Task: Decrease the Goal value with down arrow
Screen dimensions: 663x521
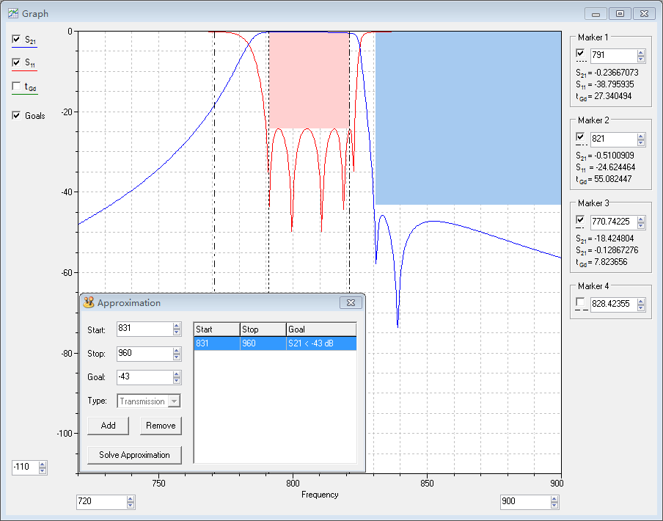Action: tap(177, 380)
